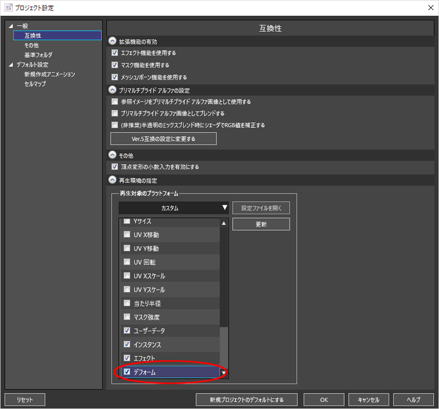
Task: Uncheck メッシュ/ボーン機能を使用する
Action: (x=115, y=77)
